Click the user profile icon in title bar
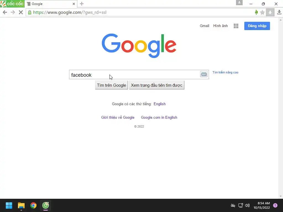The image size is (283, 212). 239,2
